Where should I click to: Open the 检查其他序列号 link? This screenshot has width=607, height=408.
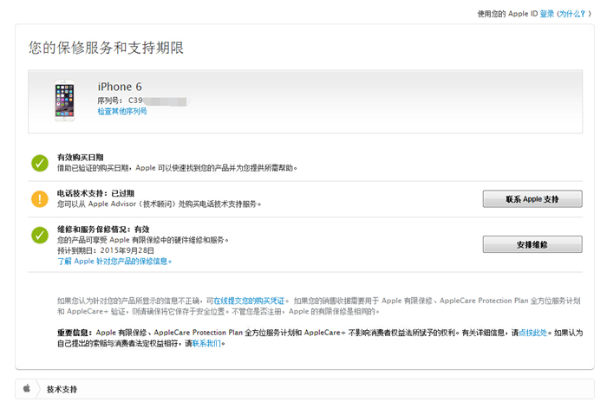click(122, 112)
